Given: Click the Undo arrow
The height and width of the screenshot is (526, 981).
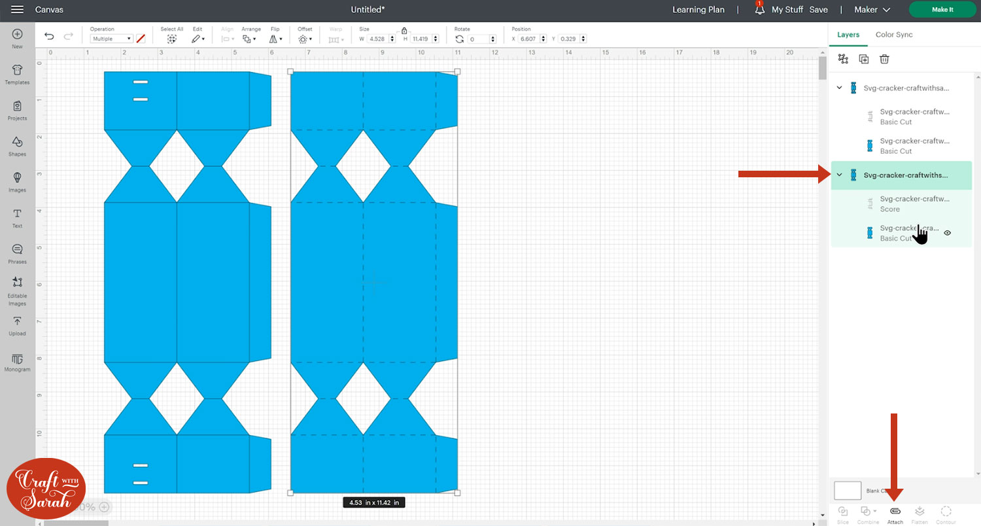Looking at the screenshot, I should [49, 37].
